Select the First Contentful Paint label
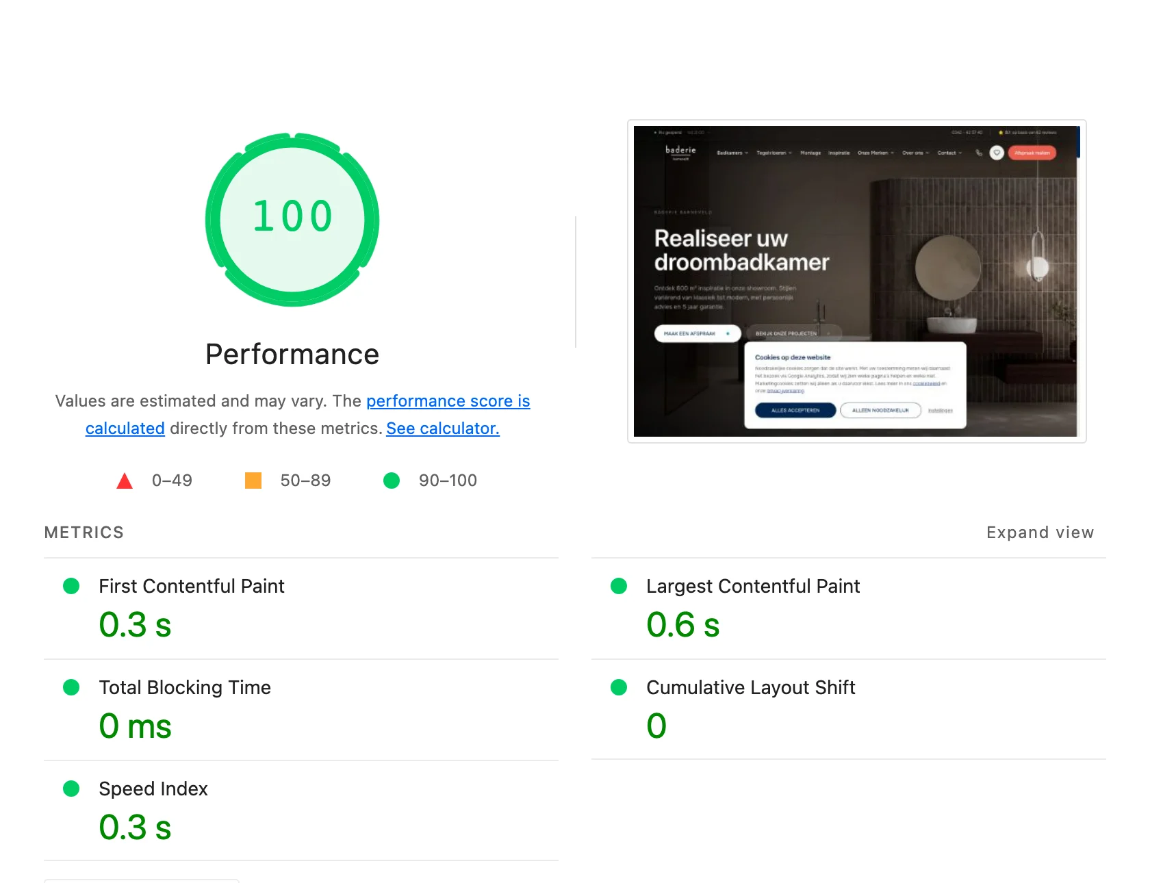 pyautogui.click(x=192, y=587)
